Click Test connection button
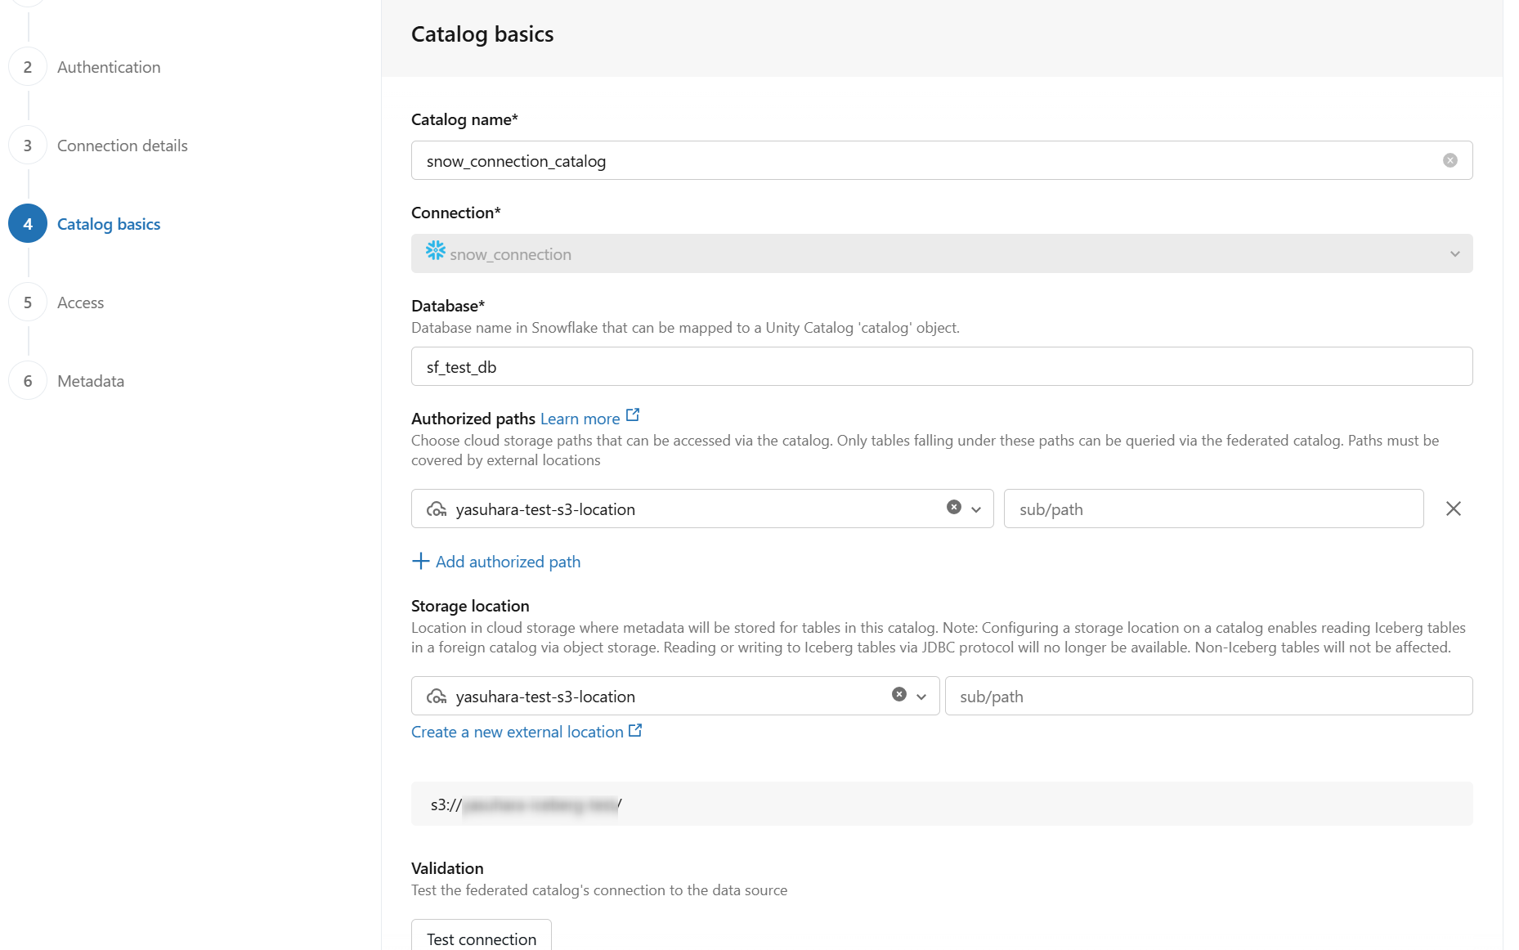 pos(481,939)
